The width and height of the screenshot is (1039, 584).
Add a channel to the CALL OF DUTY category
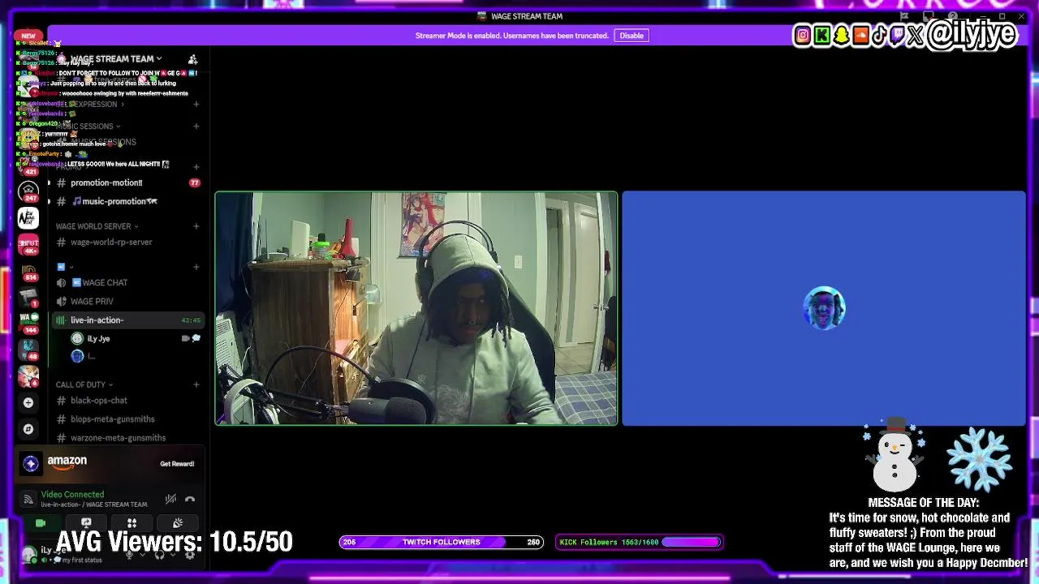[196, 384]
